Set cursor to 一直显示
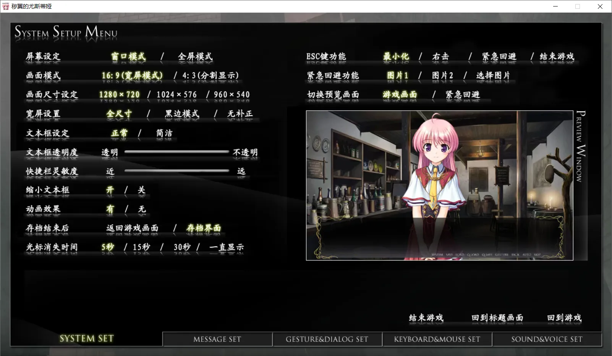This screenshot has width=612, height=356. (x=226, y=247)
